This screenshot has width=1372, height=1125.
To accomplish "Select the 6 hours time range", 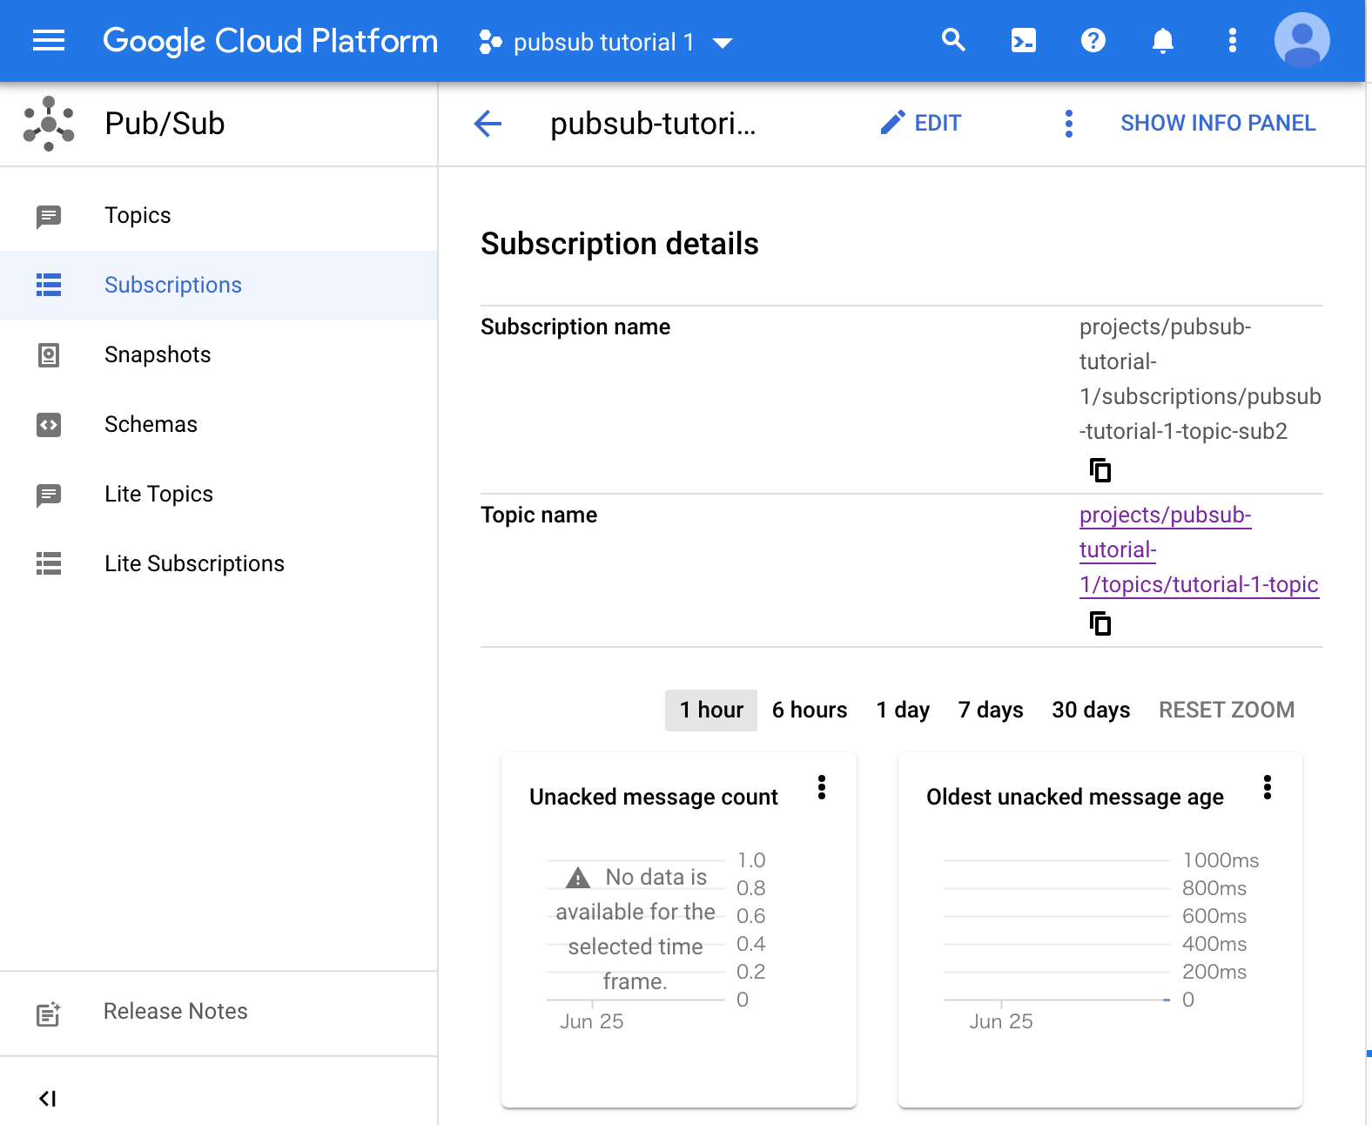I will (x=810, y=711).
